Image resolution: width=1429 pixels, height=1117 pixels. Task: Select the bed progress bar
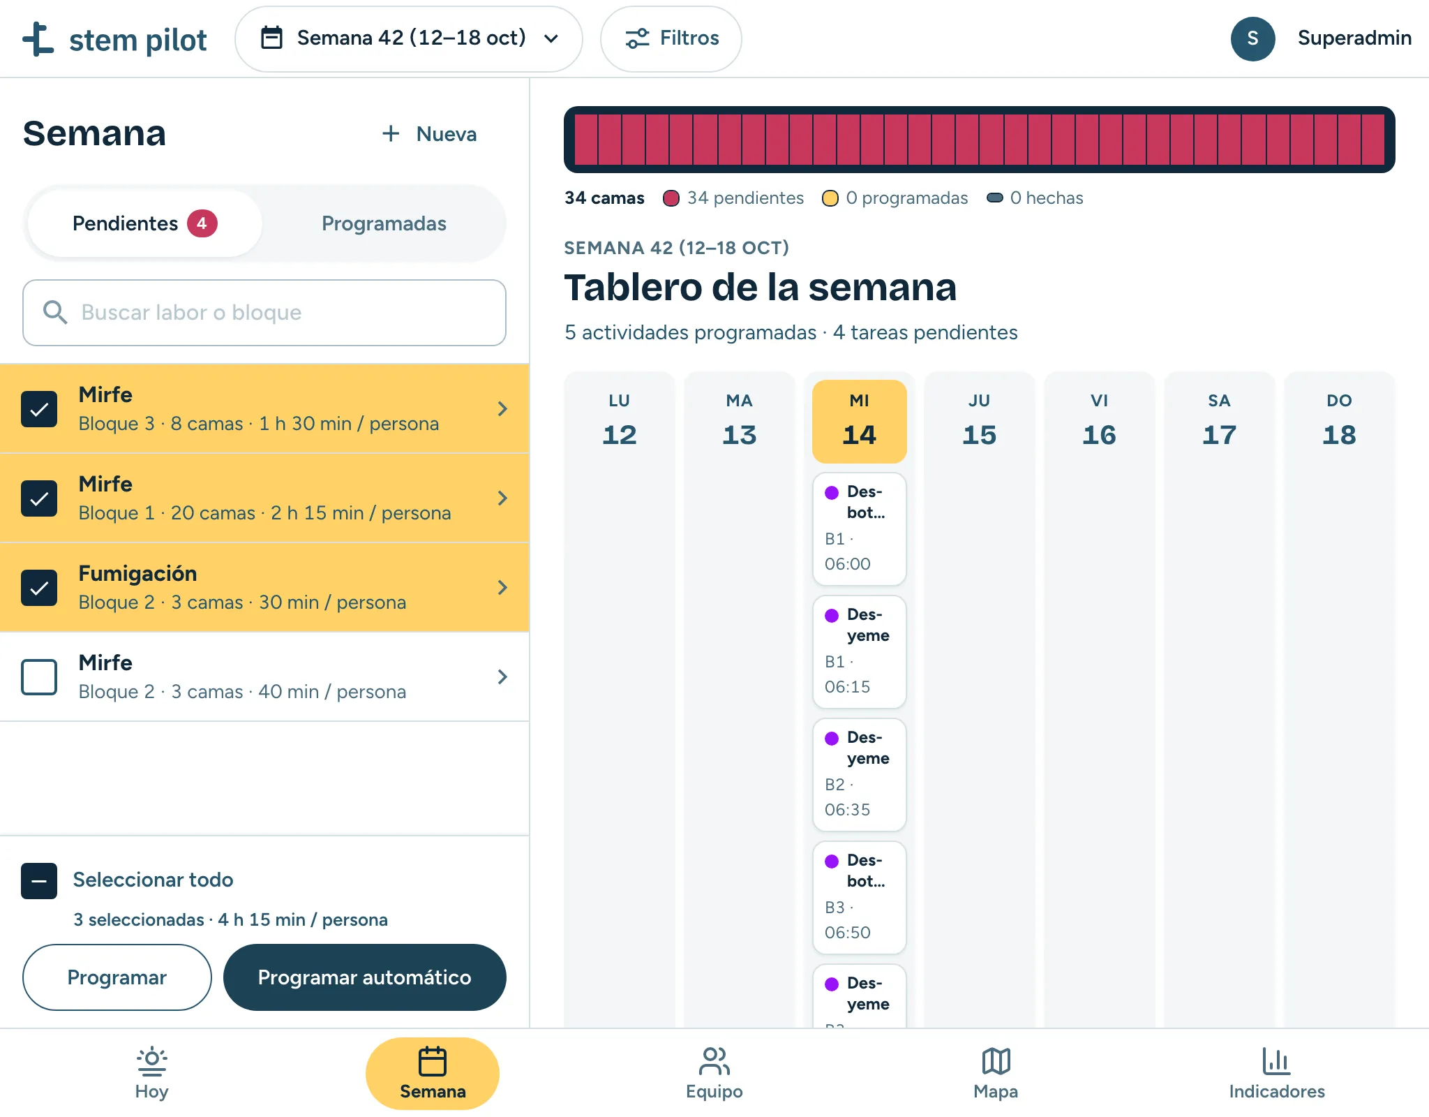tap(979, 140)
